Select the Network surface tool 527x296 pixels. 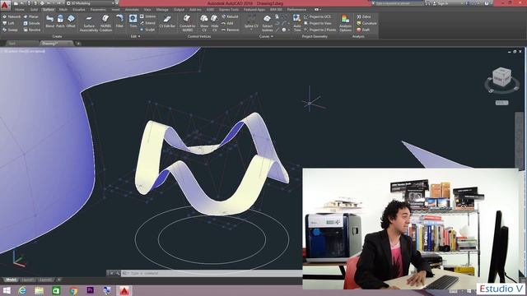tap(12, 16)
